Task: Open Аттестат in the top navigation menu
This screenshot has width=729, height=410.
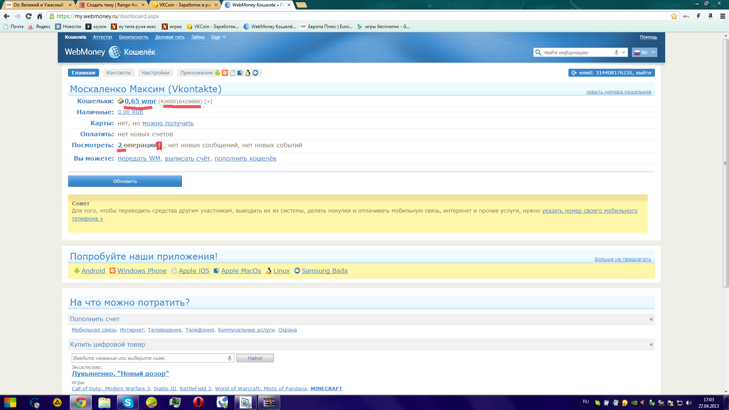Action: (103, 37)
